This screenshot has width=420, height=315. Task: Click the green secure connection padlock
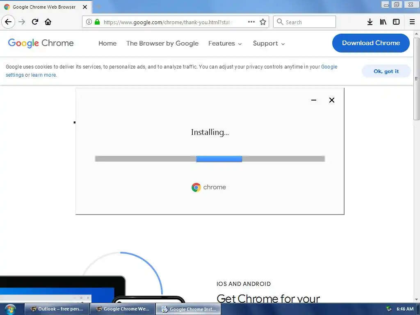[97, 22]
